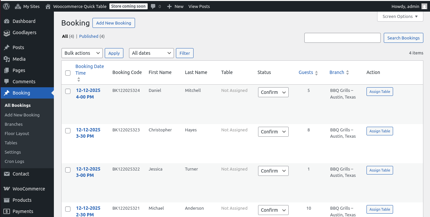
Task: Go to Cron Logs submenu item
Action: pos(14,161)
